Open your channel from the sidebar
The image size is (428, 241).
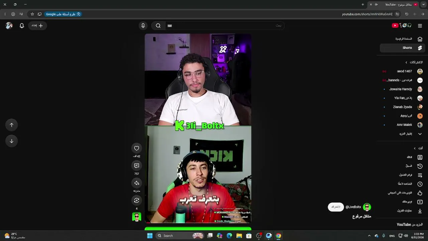coord(402,157)
